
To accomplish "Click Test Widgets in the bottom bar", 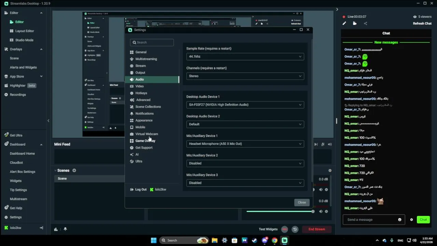I will coord(268,229).
